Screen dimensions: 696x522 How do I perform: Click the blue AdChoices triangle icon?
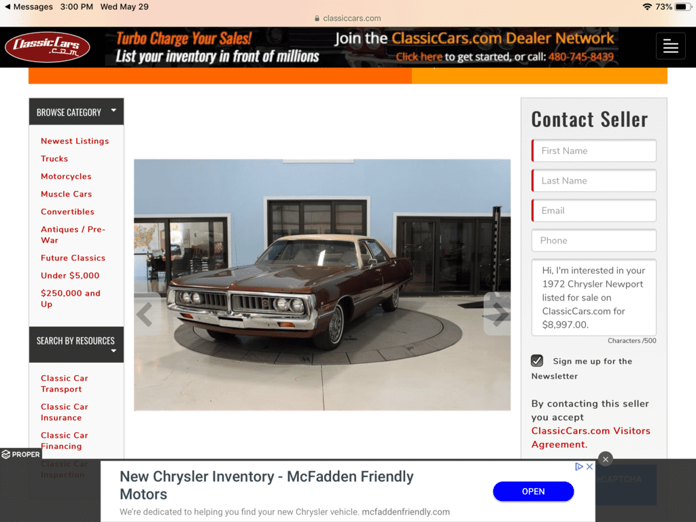pos(579,466)
